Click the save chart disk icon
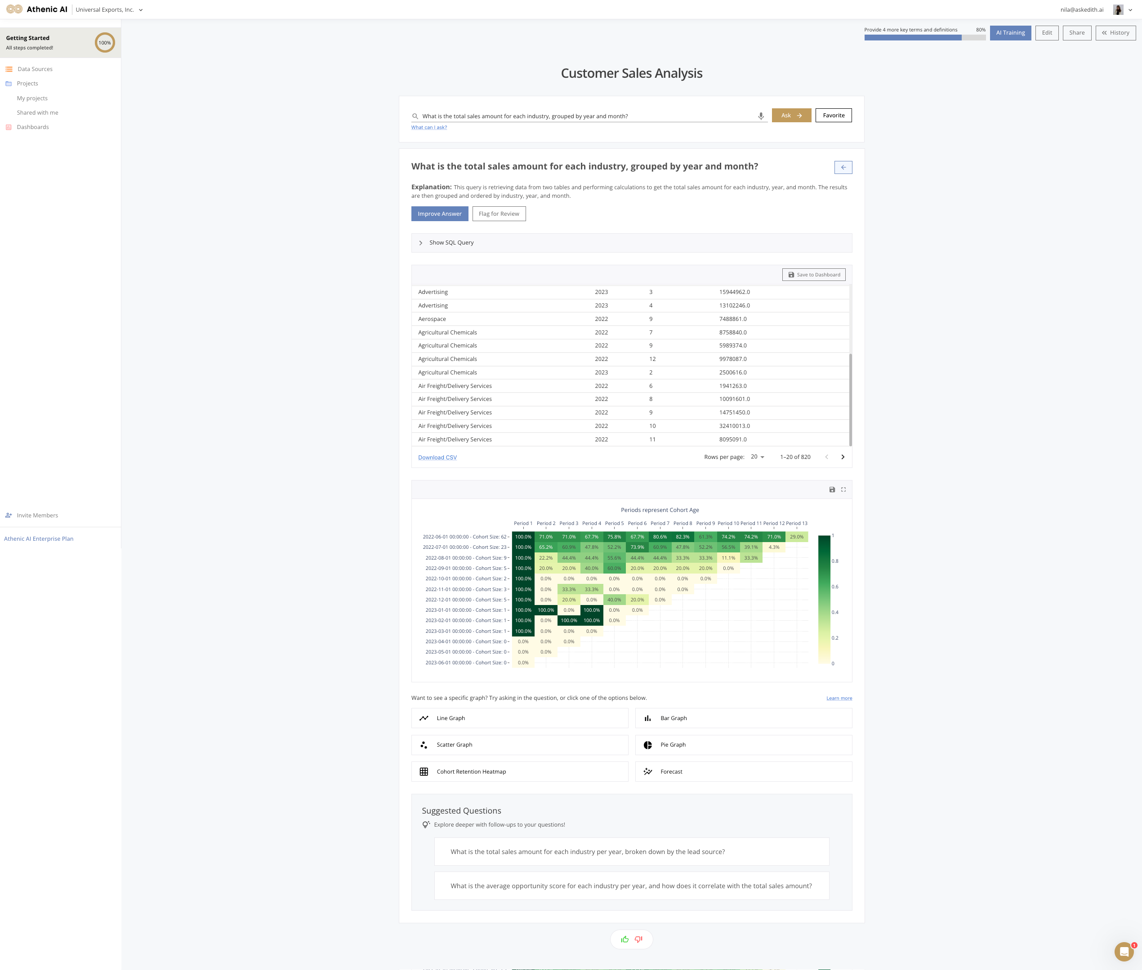Viewport: 1142px width, 970px height. pos(832,489)
